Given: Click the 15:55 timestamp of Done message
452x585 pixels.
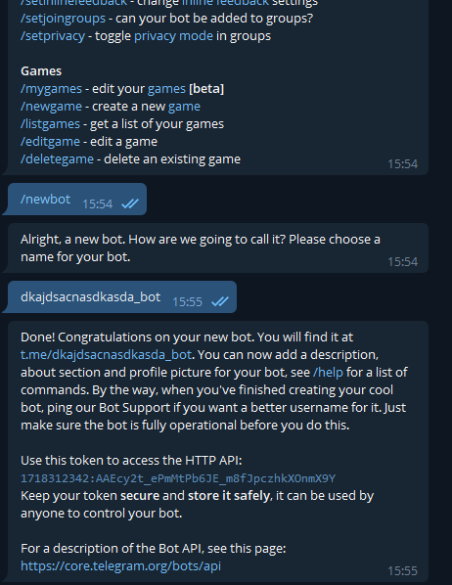Looking at the screenshot, I should [402, 571].
